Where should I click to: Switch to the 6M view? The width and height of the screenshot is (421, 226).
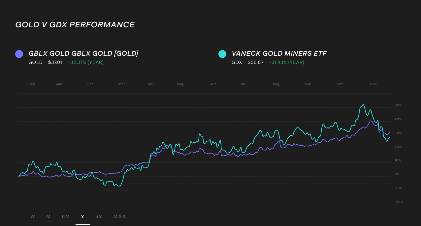(66, 216)
